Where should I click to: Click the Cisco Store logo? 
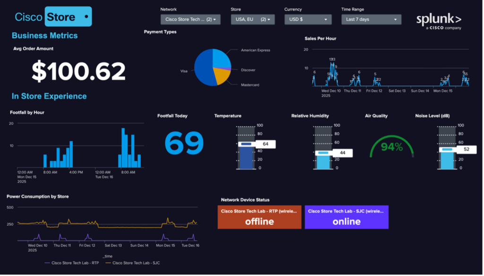(52, 17)
